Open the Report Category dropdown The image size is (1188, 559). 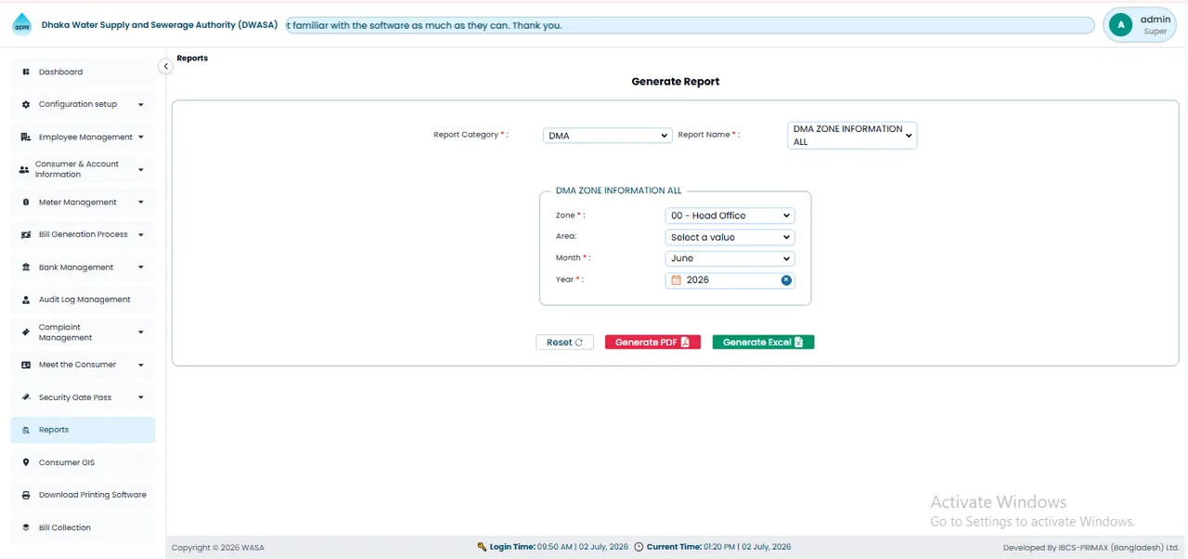(607, 136)
